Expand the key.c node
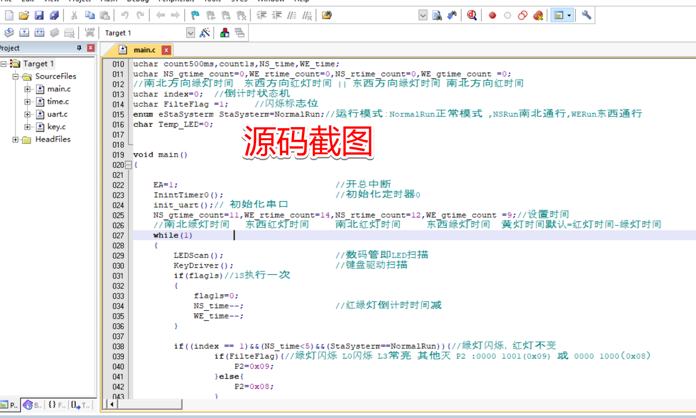This screenshot has height=418, width=696. click(x=28, y=127)
